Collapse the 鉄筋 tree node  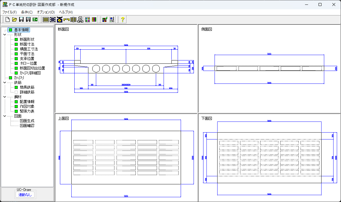tap(4, 83)
